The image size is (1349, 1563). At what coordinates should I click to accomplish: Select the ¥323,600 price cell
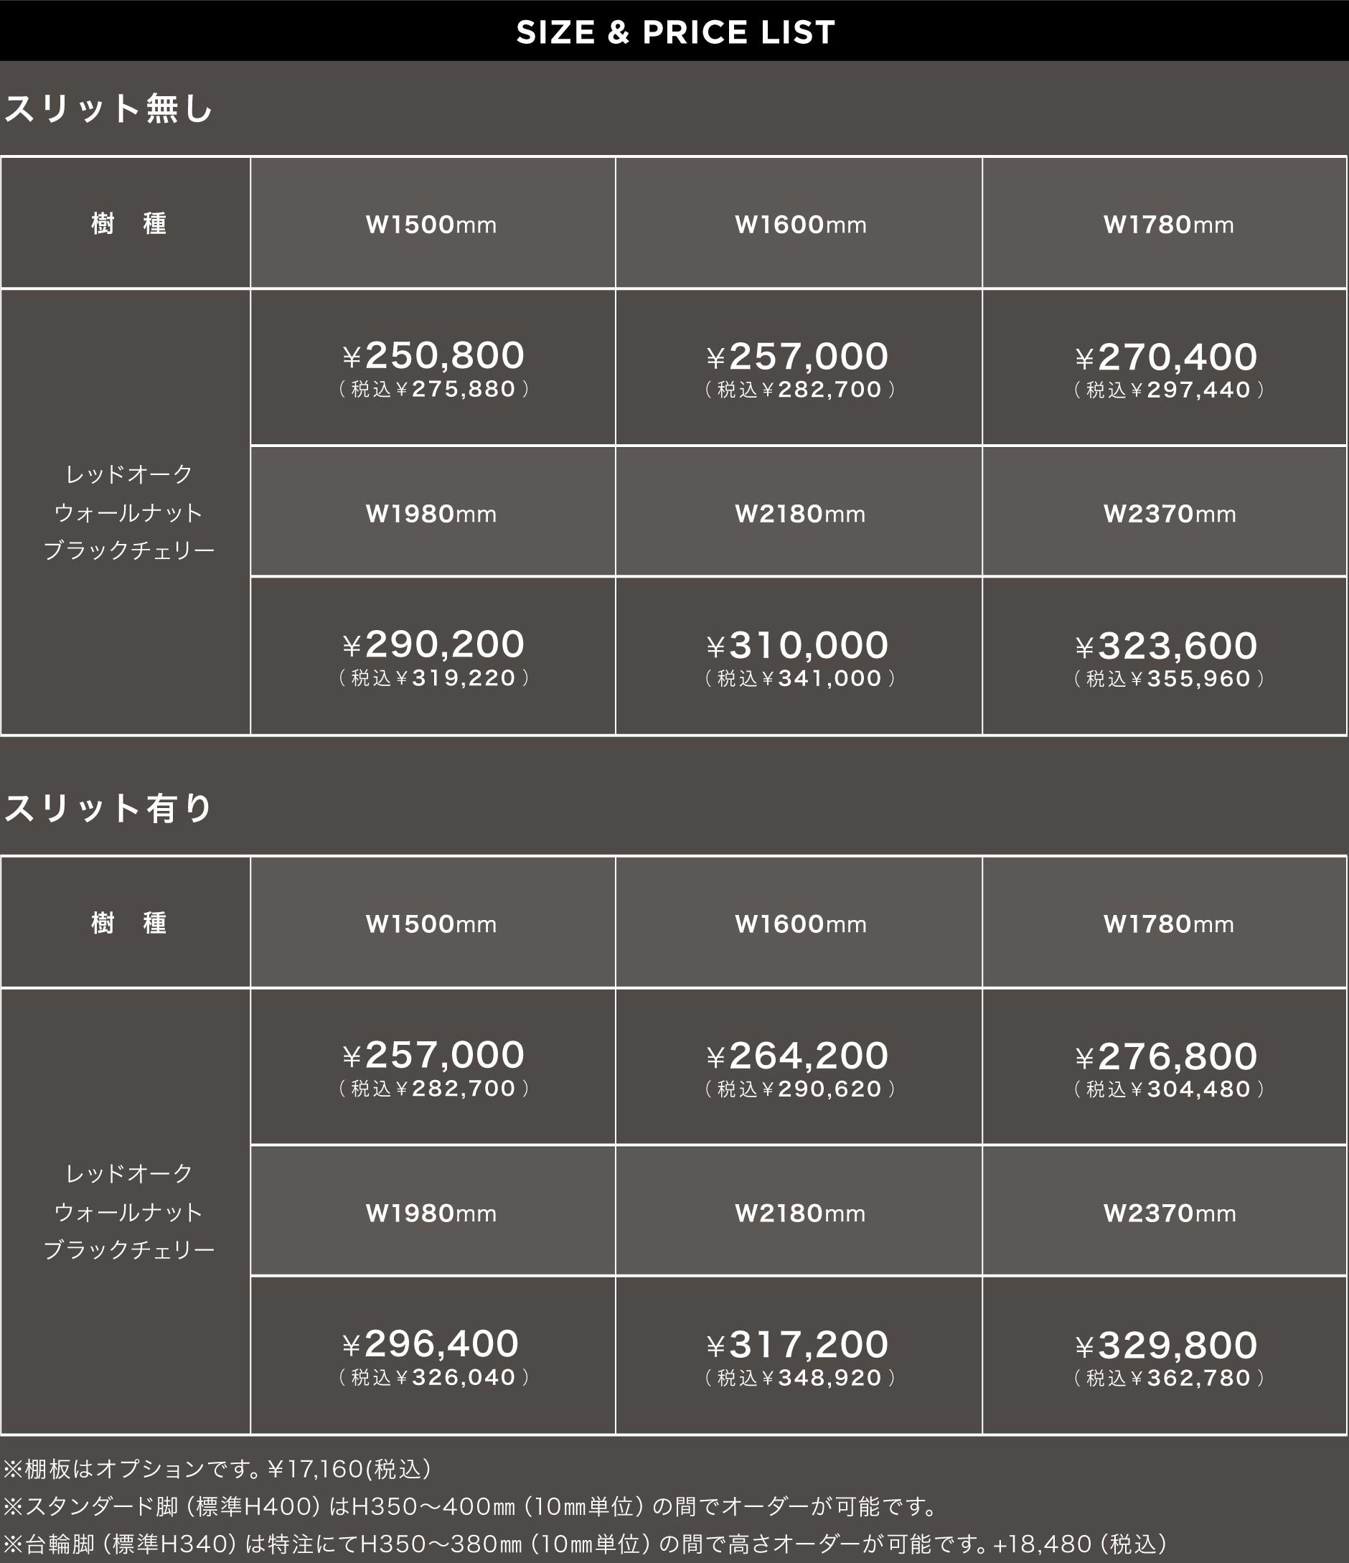point(1165,657)
